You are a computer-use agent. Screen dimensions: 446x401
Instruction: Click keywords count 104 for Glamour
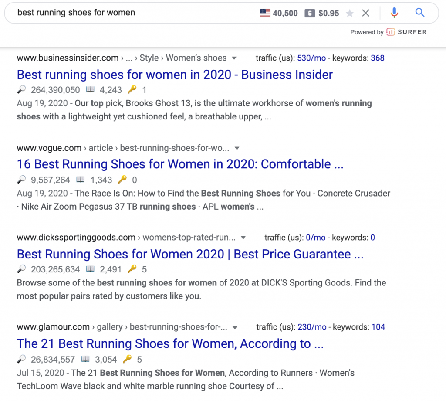point(378,327)
